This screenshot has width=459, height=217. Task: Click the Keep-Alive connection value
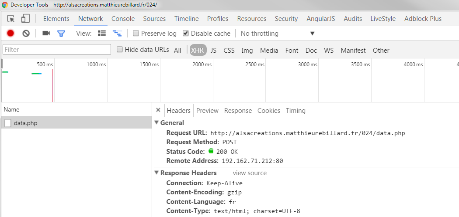pos(225,183)
